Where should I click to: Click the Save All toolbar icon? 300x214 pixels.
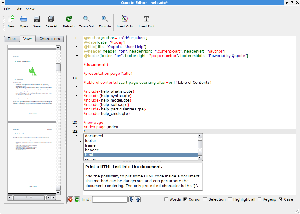[x=51, y=22]
